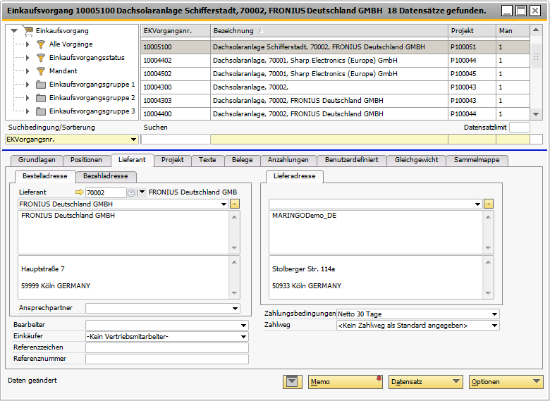Click the Optionen button
The image size is (550, 401).
(x=506, y=382)
